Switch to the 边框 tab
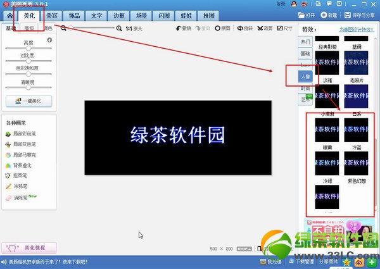The width and height of the screenshot is (380, 269). click(119, 16)
